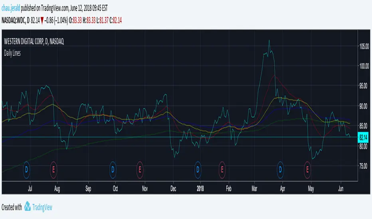
Task: Click the earnings marker before May
Action: [x=307, y=170]
